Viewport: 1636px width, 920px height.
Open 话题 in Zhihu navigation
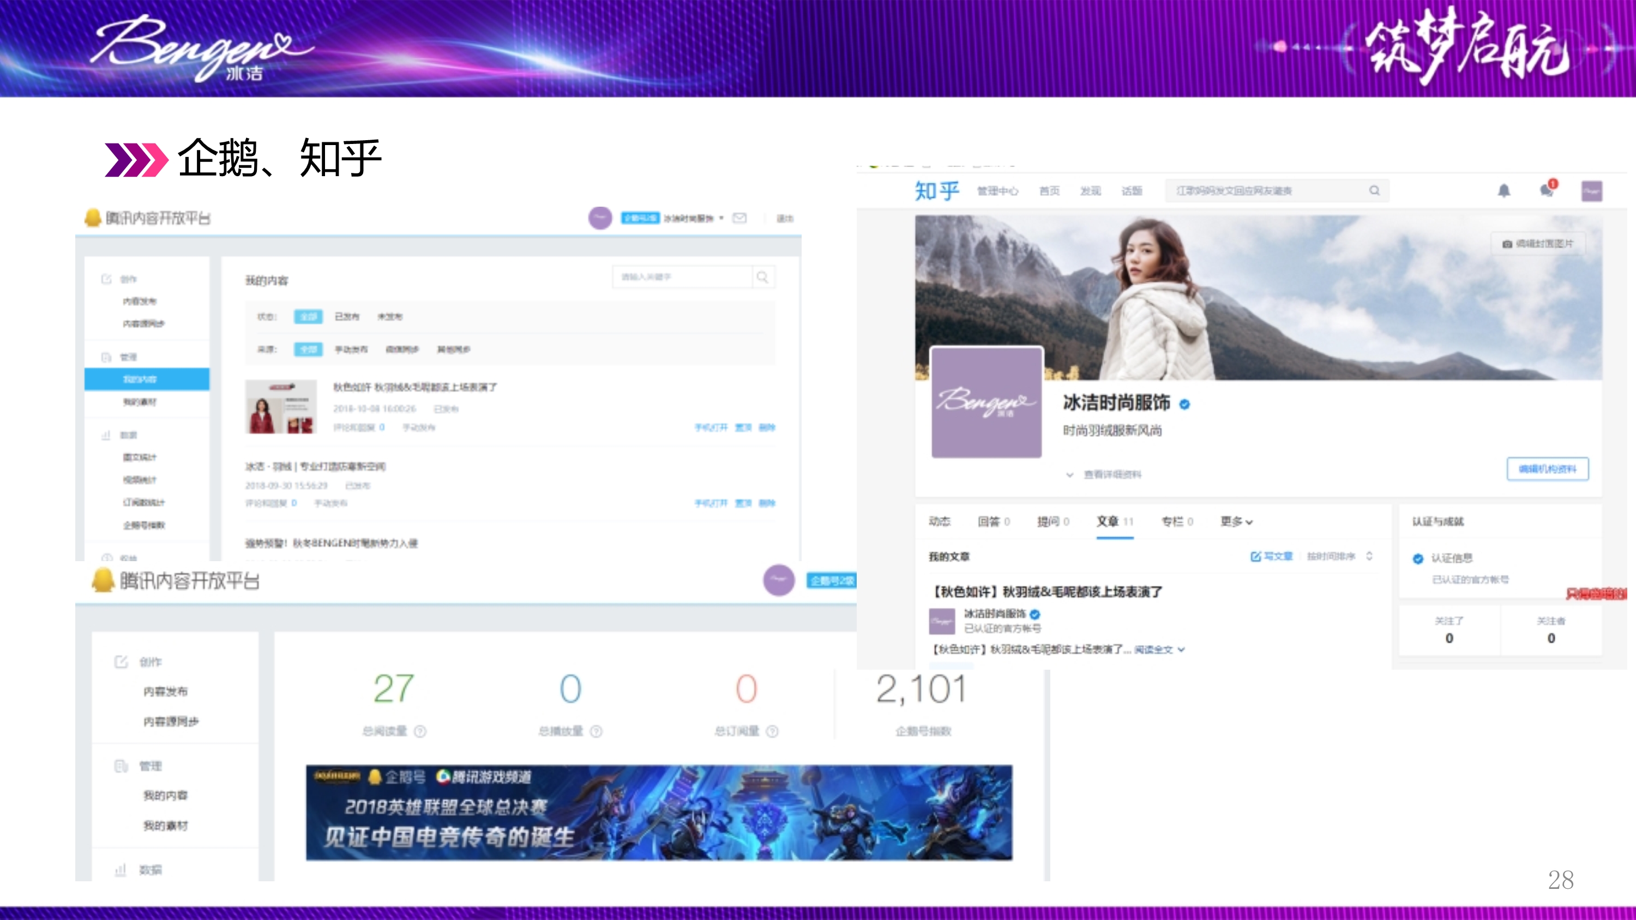coord(1132,190)
